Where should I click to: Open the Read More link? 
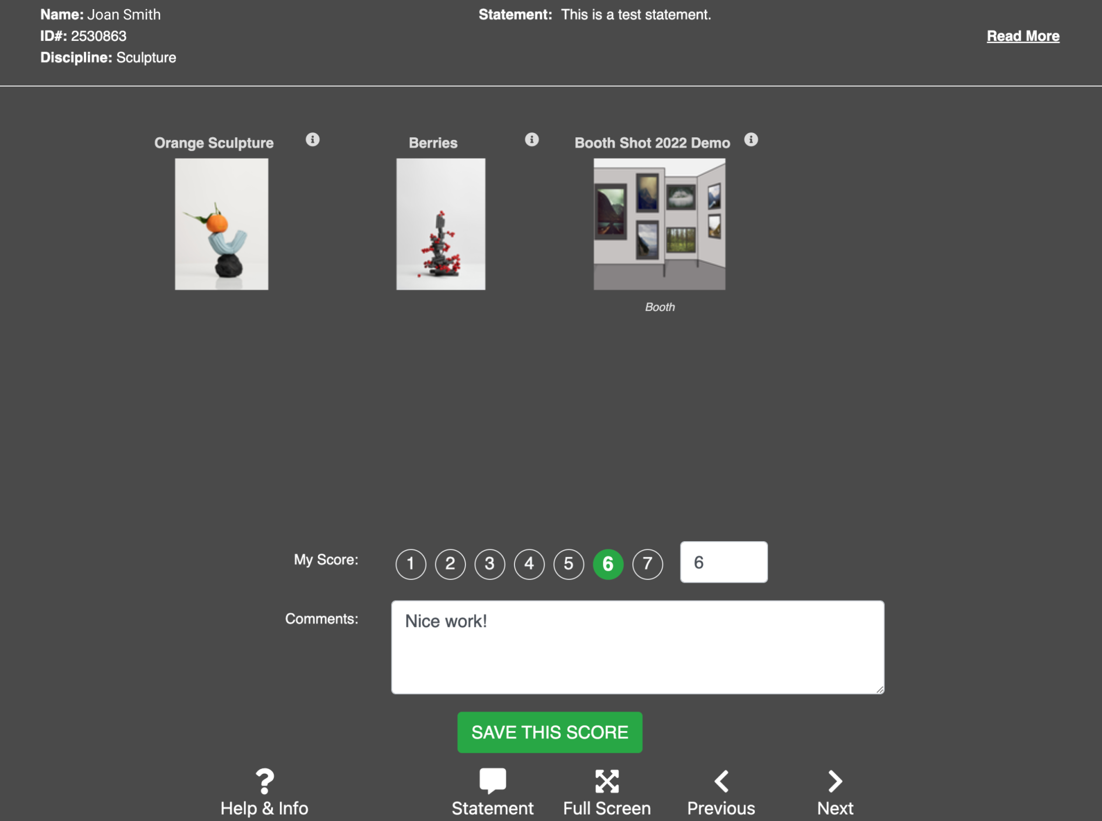coord(1023,36)
